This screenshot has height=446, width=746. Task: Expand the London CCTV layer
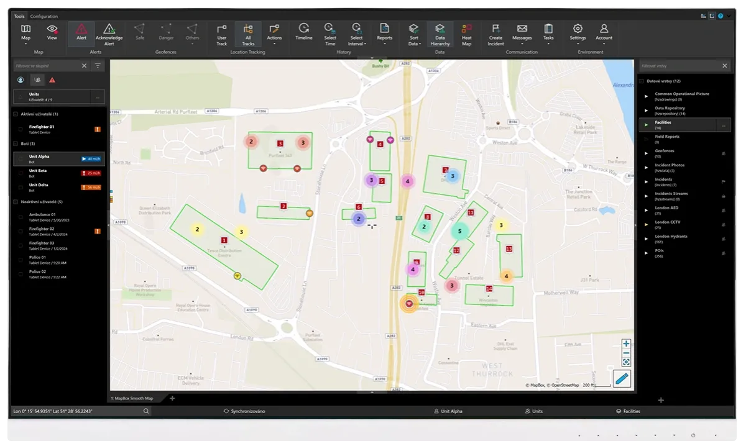coord(646,224)
